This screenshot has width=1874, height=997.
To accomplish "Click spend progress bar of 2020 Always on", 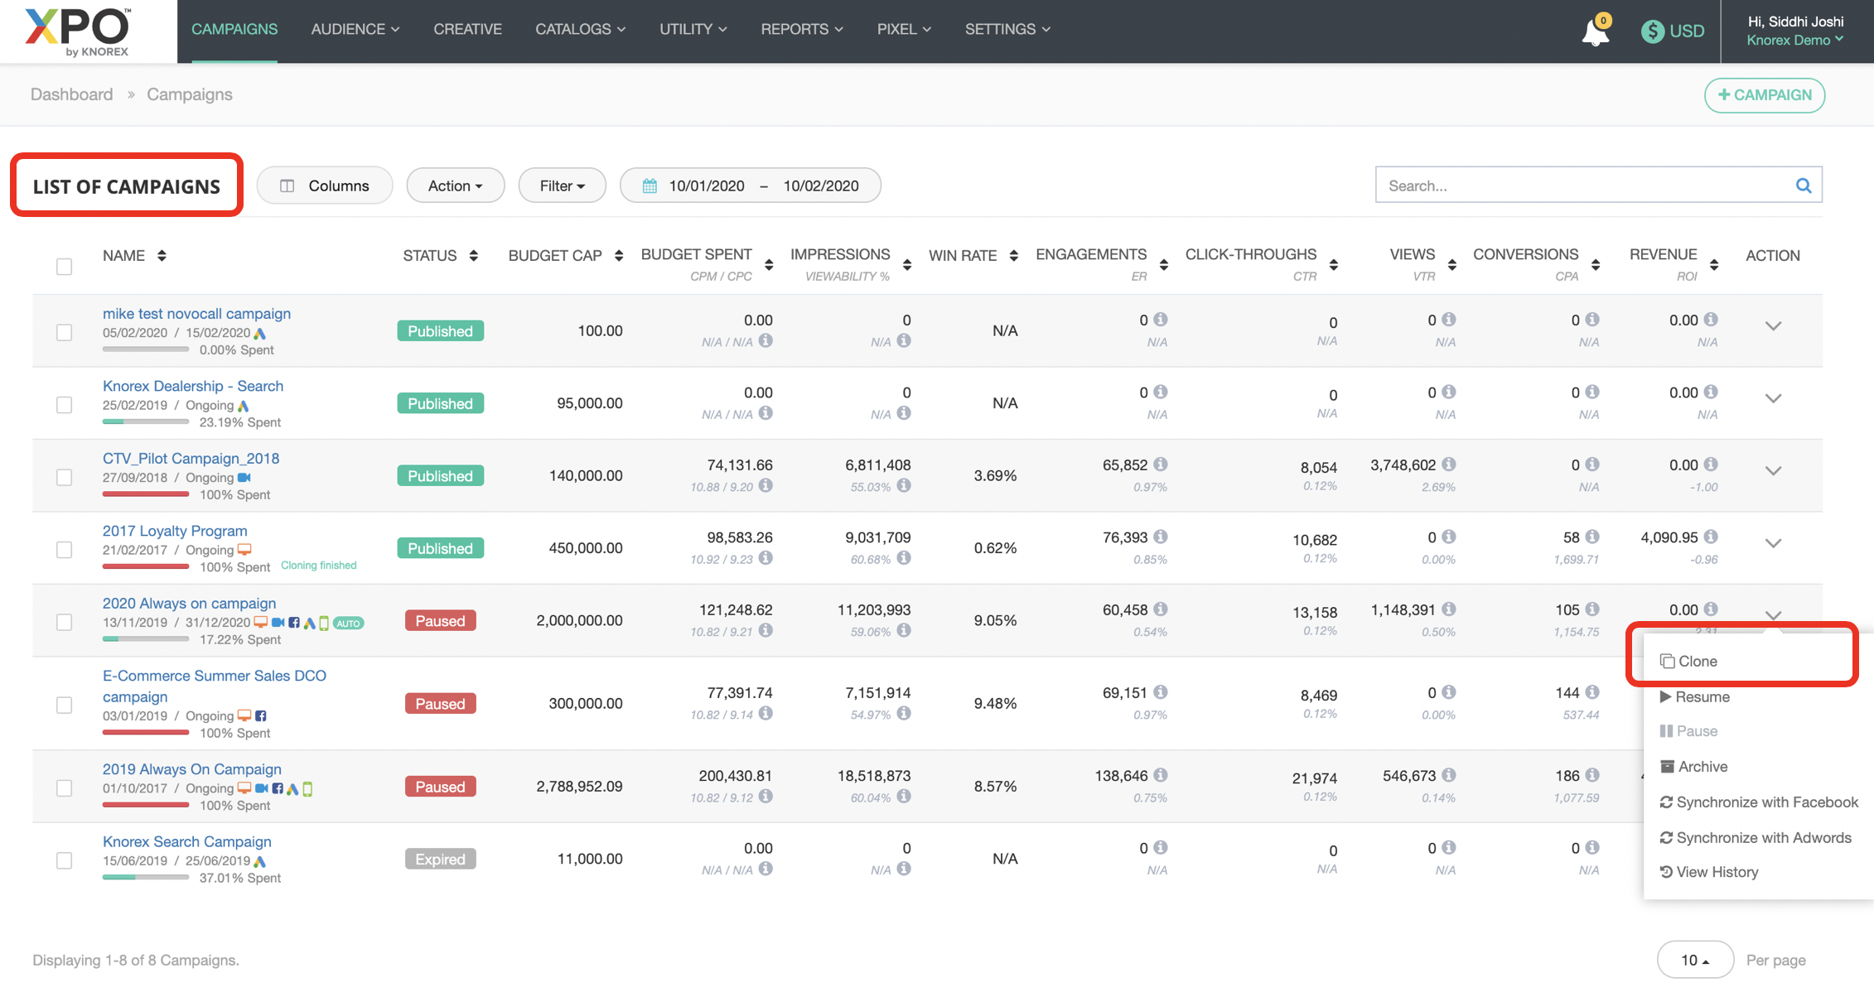I will point(146,639).
